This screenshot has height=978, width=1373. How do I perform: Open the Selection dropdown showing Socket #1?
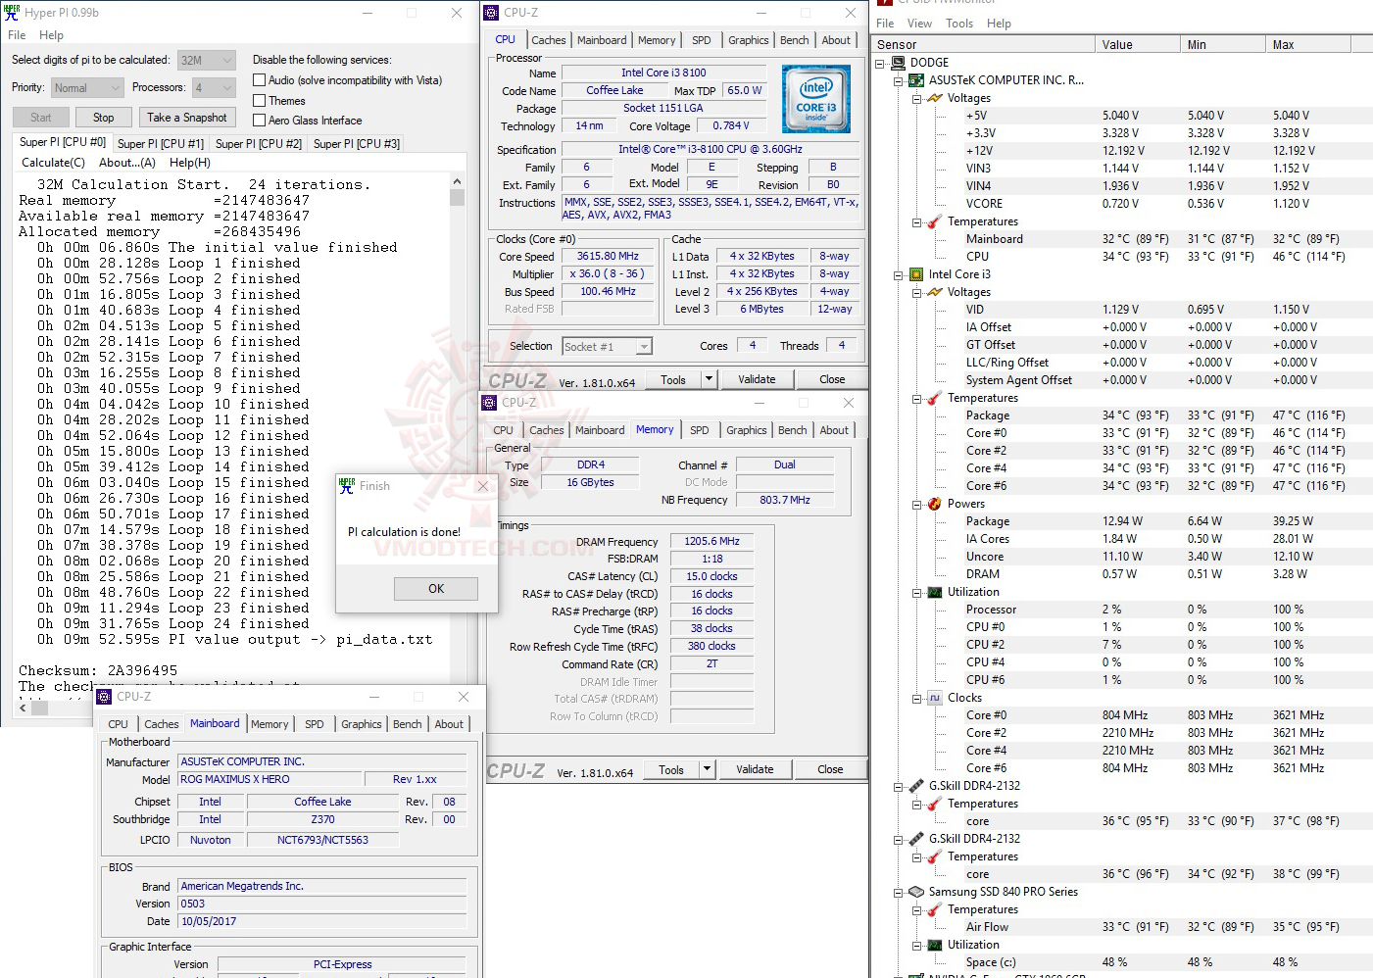point(607,346)
